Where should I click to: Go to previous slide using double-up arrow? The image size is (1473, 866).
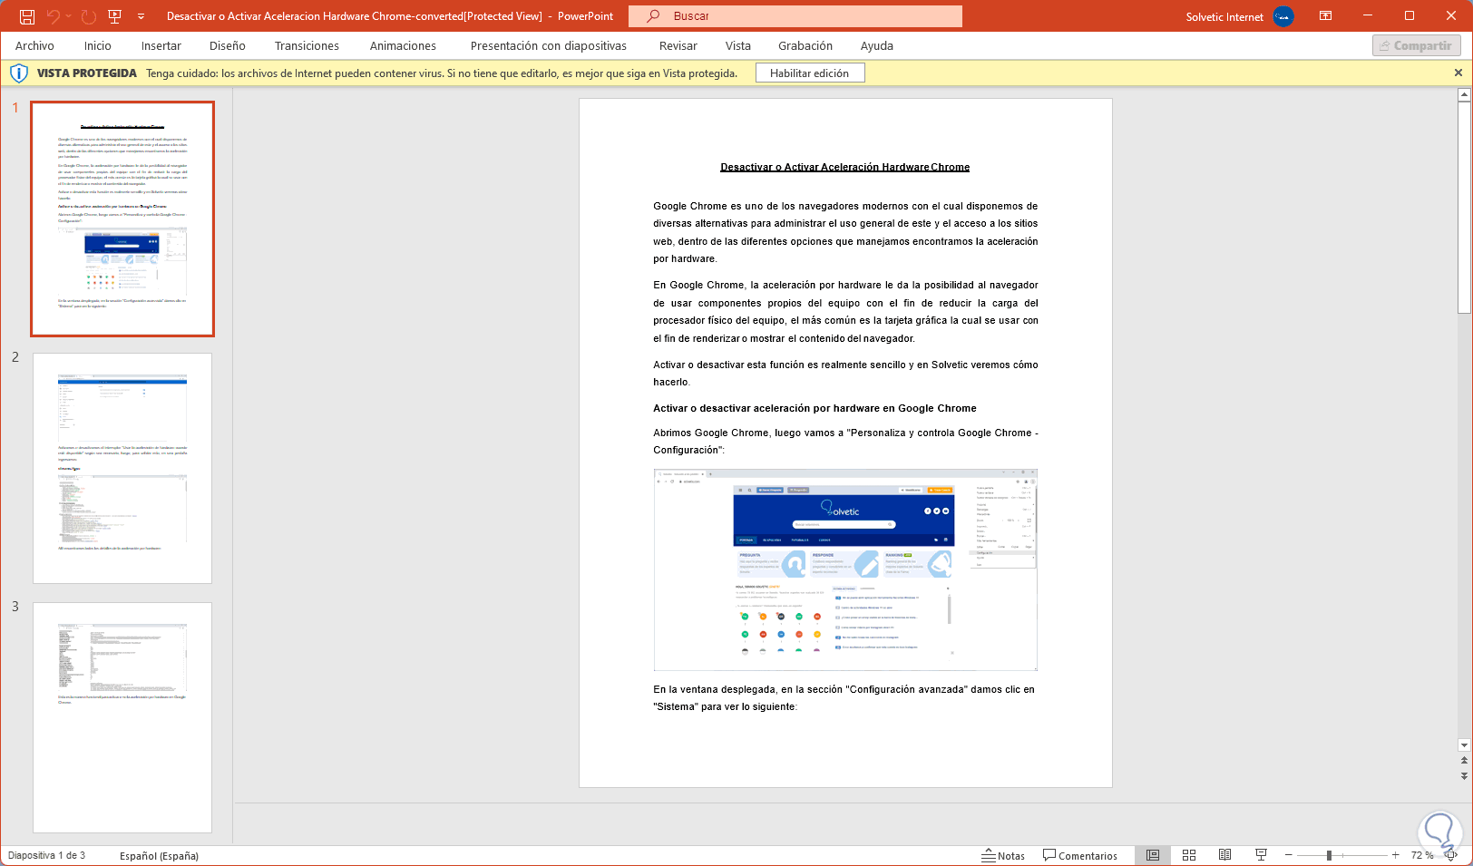click(x=1464, y=761)
